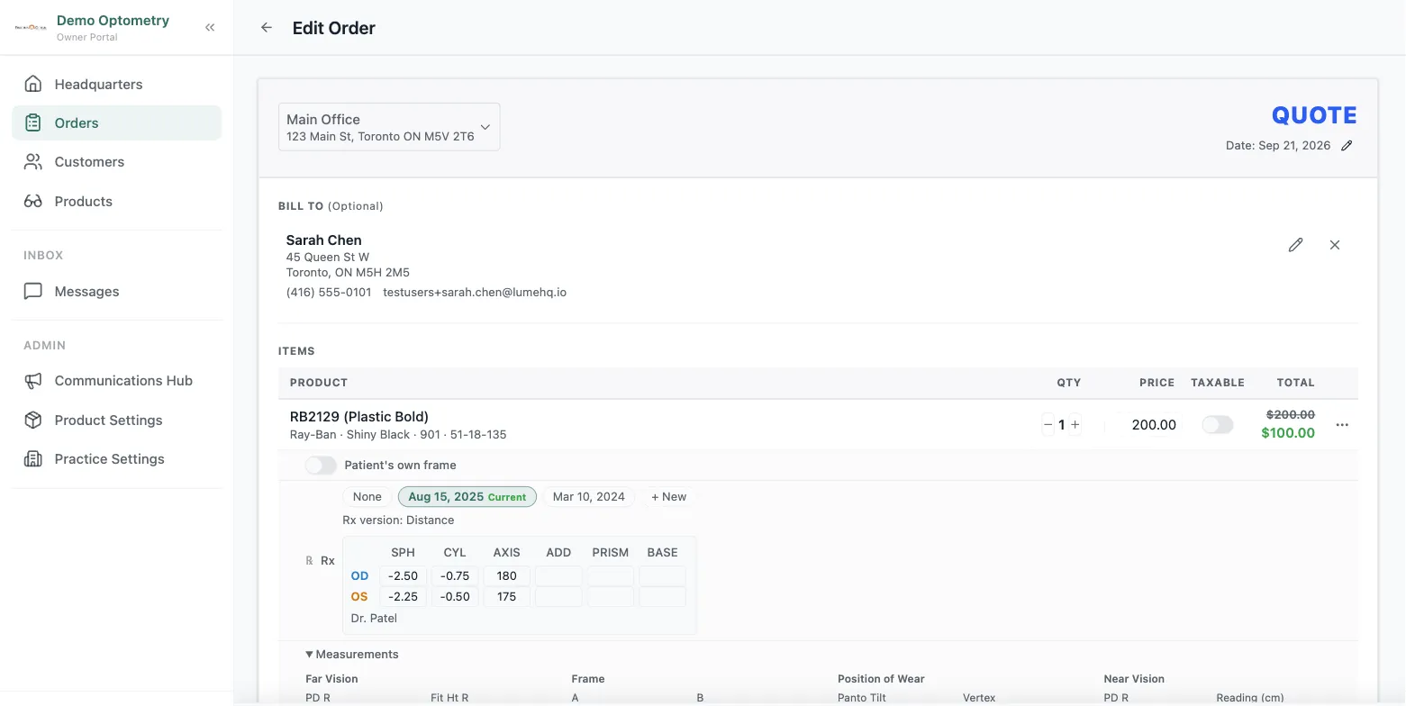Open the Customers page

coord(117,162)
